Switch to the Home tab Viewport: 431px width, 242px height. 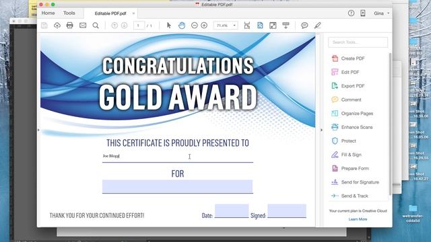pyautogui.click(x=48, y=13)
